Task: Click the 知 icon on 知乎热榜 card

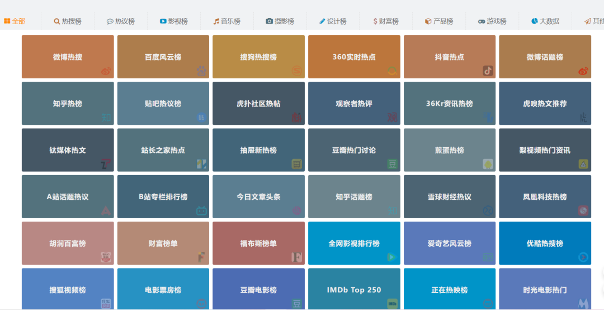Action: [x=106, y=118]
